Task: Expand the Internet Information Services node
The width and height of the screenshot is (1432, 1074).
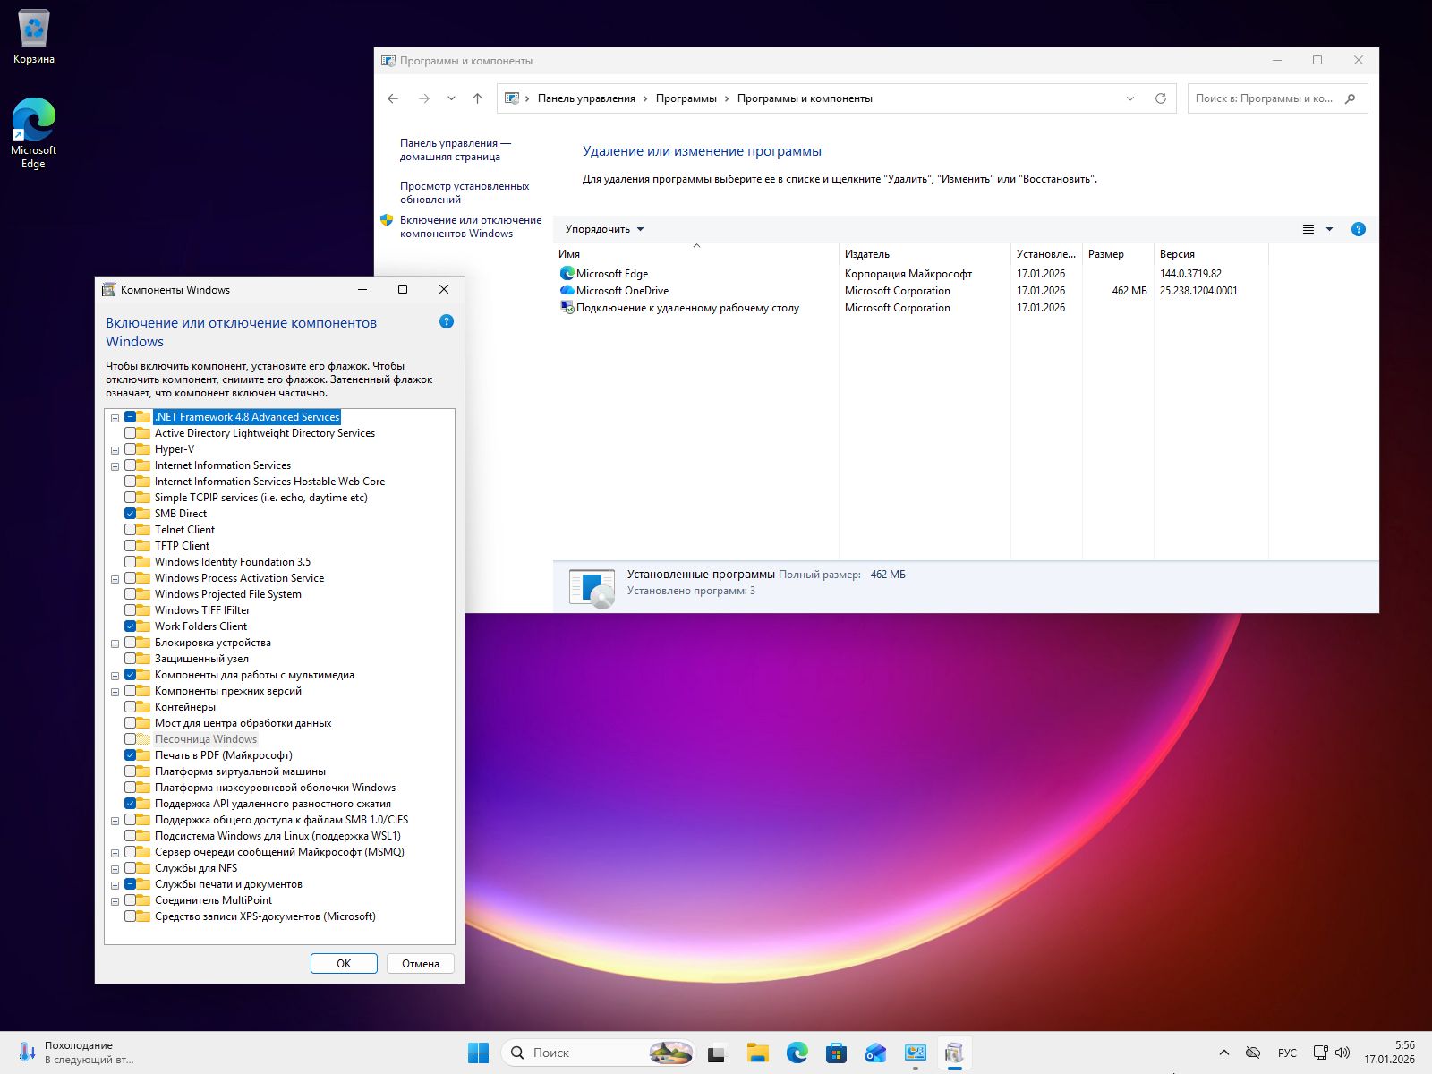Action: (x=115, y=466)
